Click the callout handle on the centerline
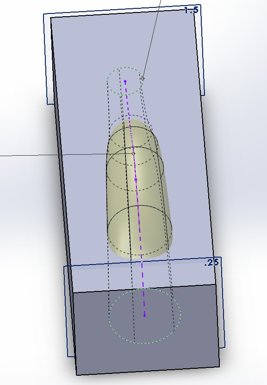This screenshot has width=267, height=385. click(133, 153)
